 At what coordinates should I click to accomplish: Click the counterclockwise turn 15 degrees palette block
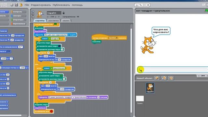12,40
